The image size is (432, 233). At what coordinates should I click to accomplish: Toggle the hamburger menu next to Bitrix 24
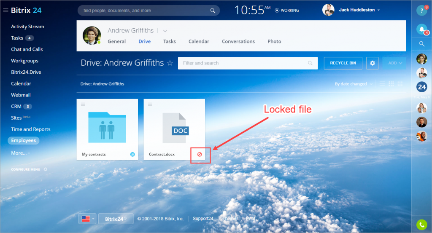point(5,11)
